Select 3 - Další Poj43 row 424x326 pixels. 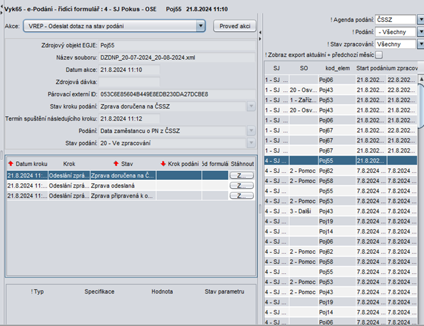click(340, 211)
